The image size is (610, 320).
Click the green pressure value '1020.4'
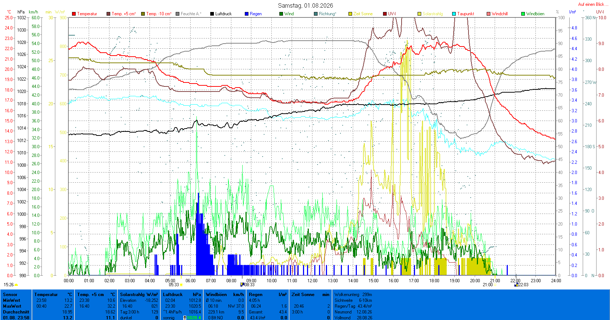click(194, 318)
